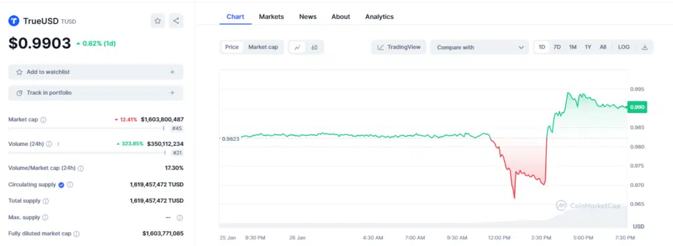
Task: Click Add to watchlist button
Action: coord(96,72)
